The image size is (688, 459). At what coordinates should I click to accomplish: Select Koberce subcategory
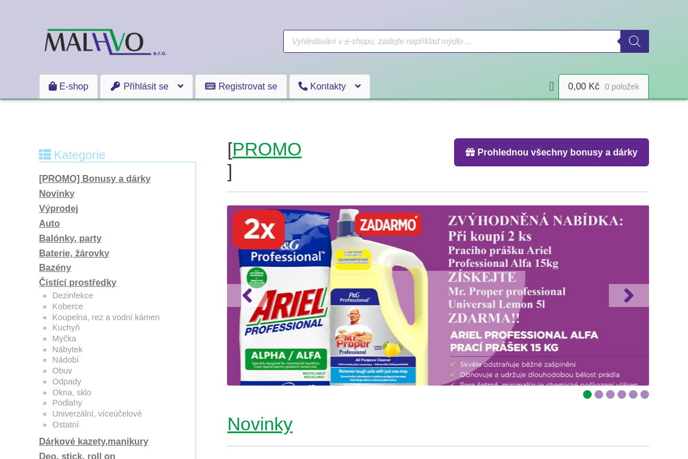pyautogui.click(x=68, y=306)
